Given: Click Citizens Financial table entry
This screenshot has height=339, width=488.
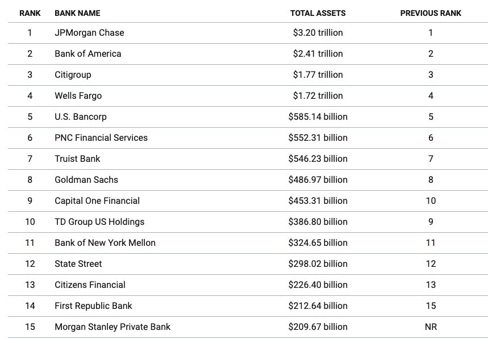Looking at the screenshot, I should click(90, 285).
